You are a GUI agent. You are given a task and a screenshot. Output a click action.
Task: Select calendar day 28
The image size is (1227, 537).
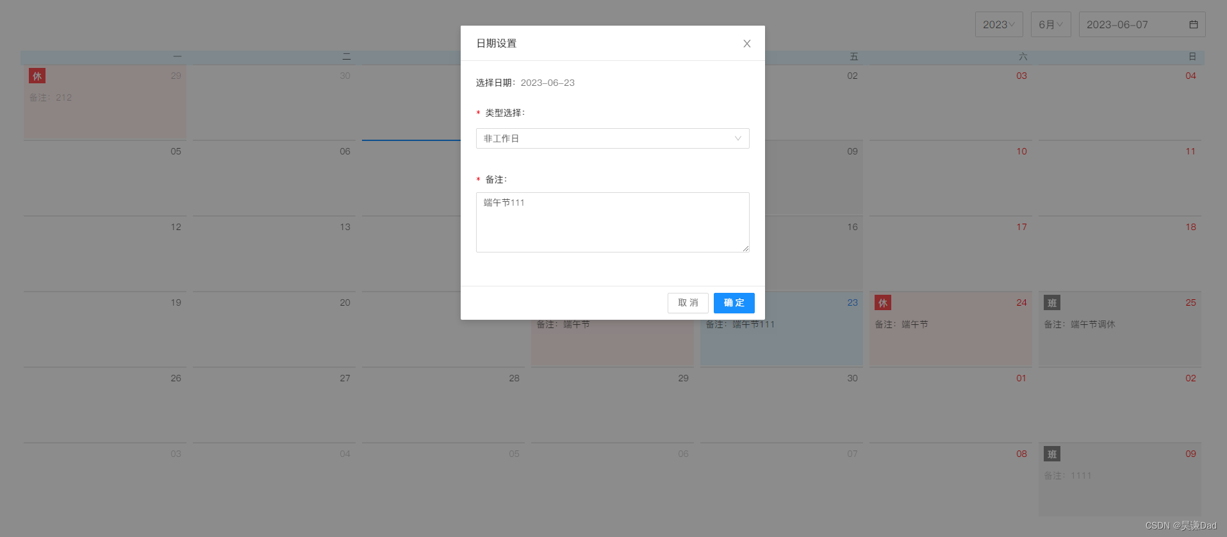coord(443,404)
